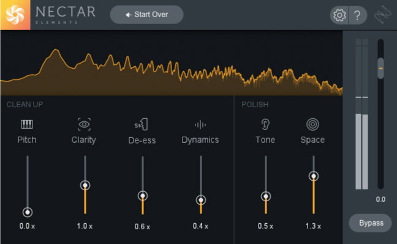Toggle the Bypass button
This screenshot has height=244, width=397.
(x=371, y=223)
